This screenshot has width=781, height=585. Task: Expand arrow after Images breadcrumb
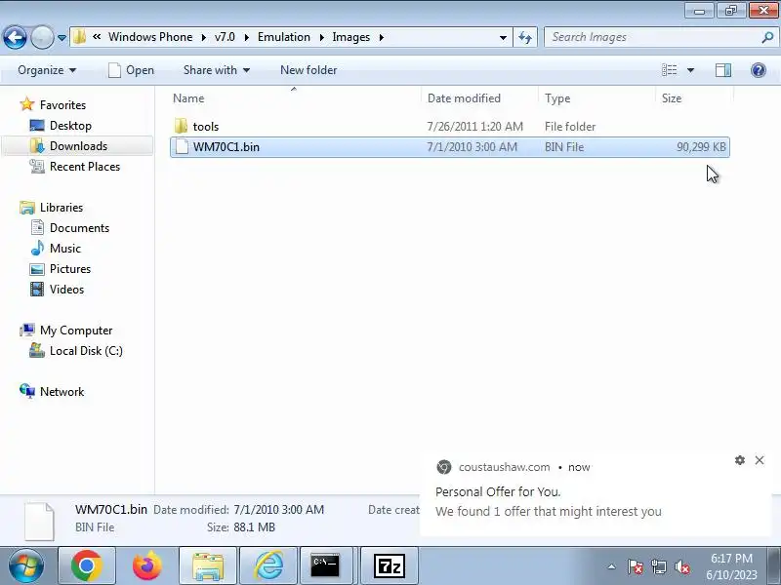point(382,37)
